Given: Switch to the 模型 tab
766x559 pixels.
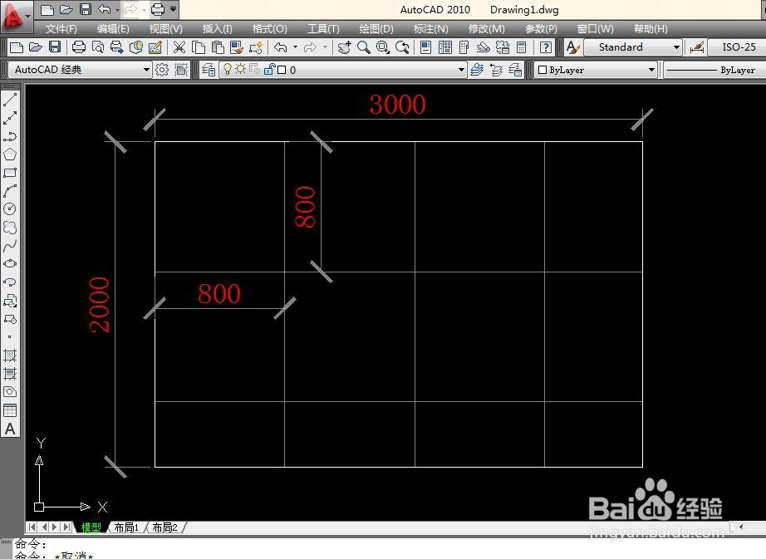Looking at the screenshot, I should pos(91,527).
